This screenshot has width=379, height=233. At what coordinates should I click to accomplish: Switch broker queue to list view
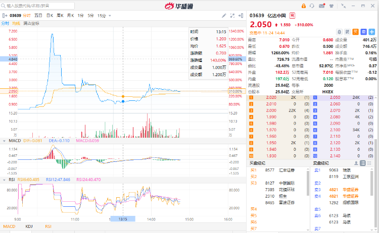click(x=362, y=163)
